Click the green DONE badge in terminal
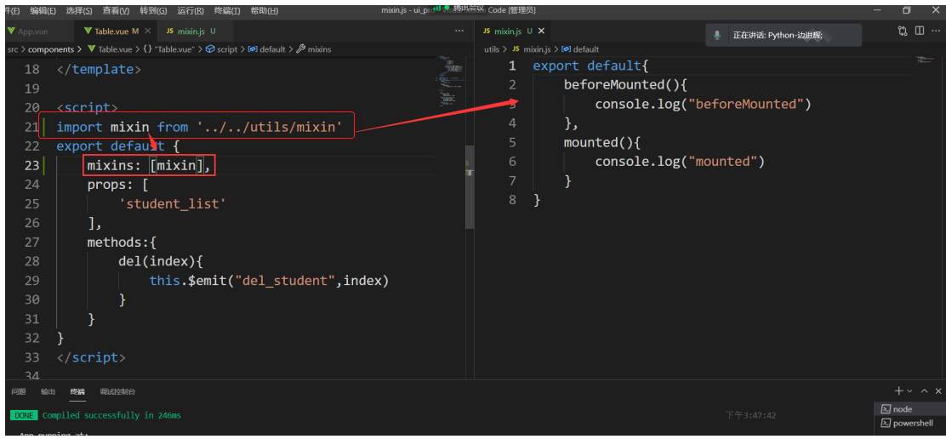Viewport: 946px width, 439px height. tap(24, 415)
